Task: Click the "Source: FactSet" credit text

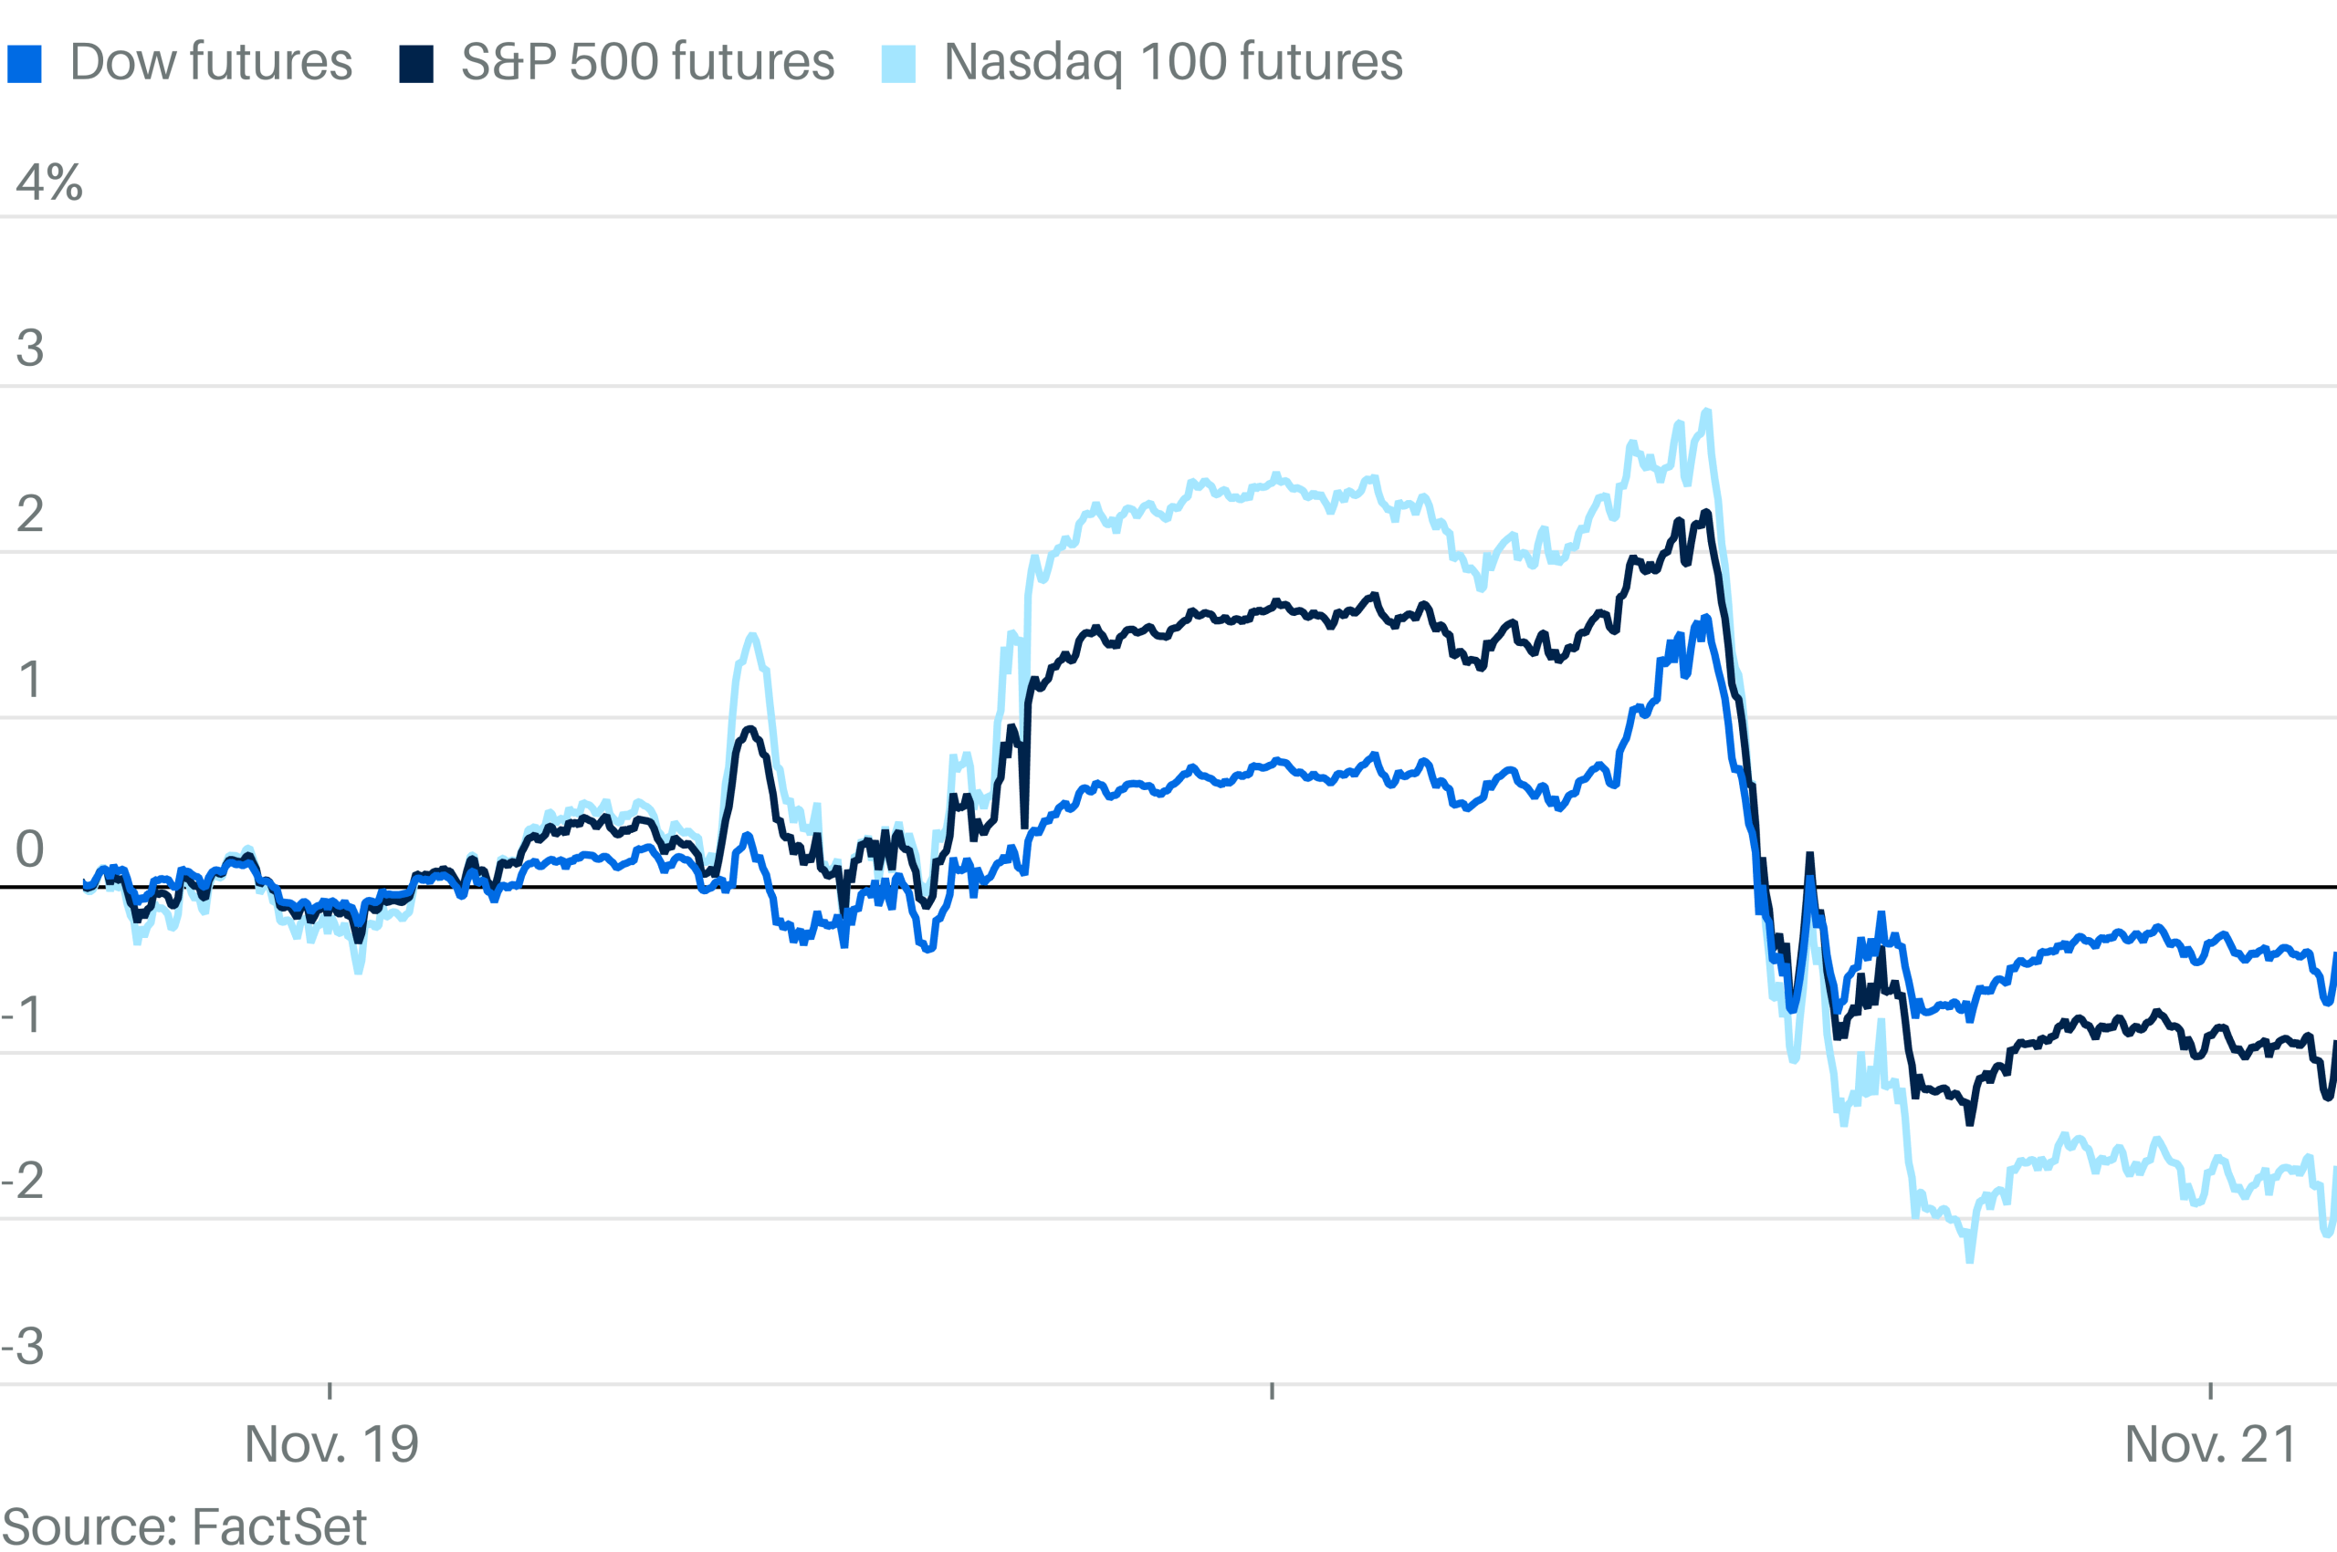Action: click(184, 1526)
